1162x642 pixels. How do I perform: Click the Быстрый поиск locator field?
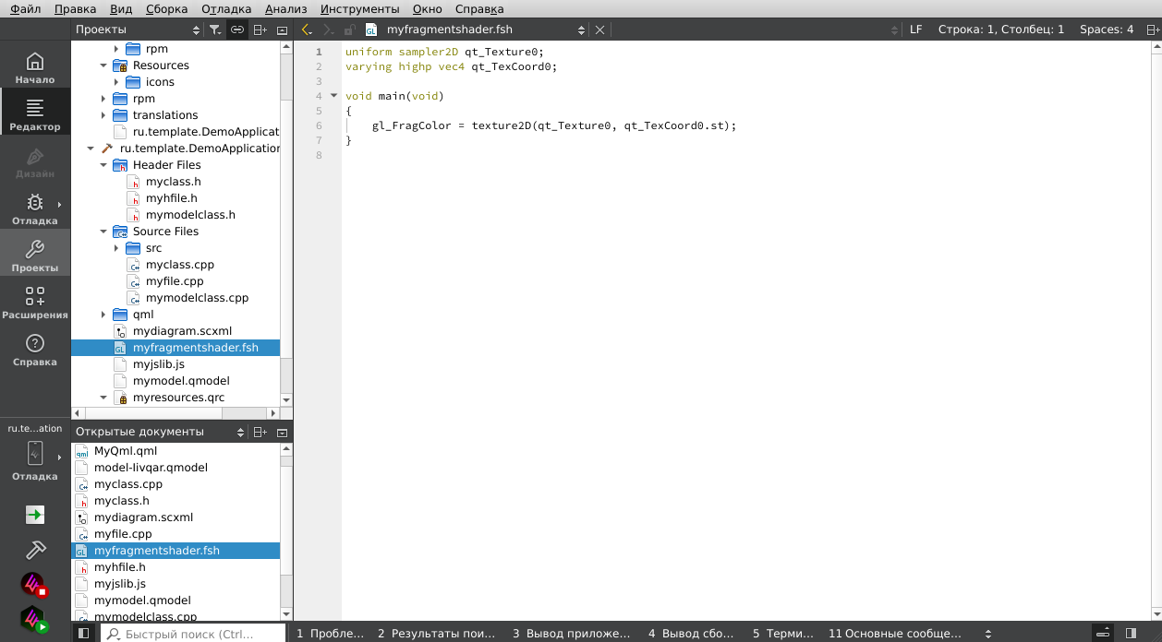coord(194,634)
